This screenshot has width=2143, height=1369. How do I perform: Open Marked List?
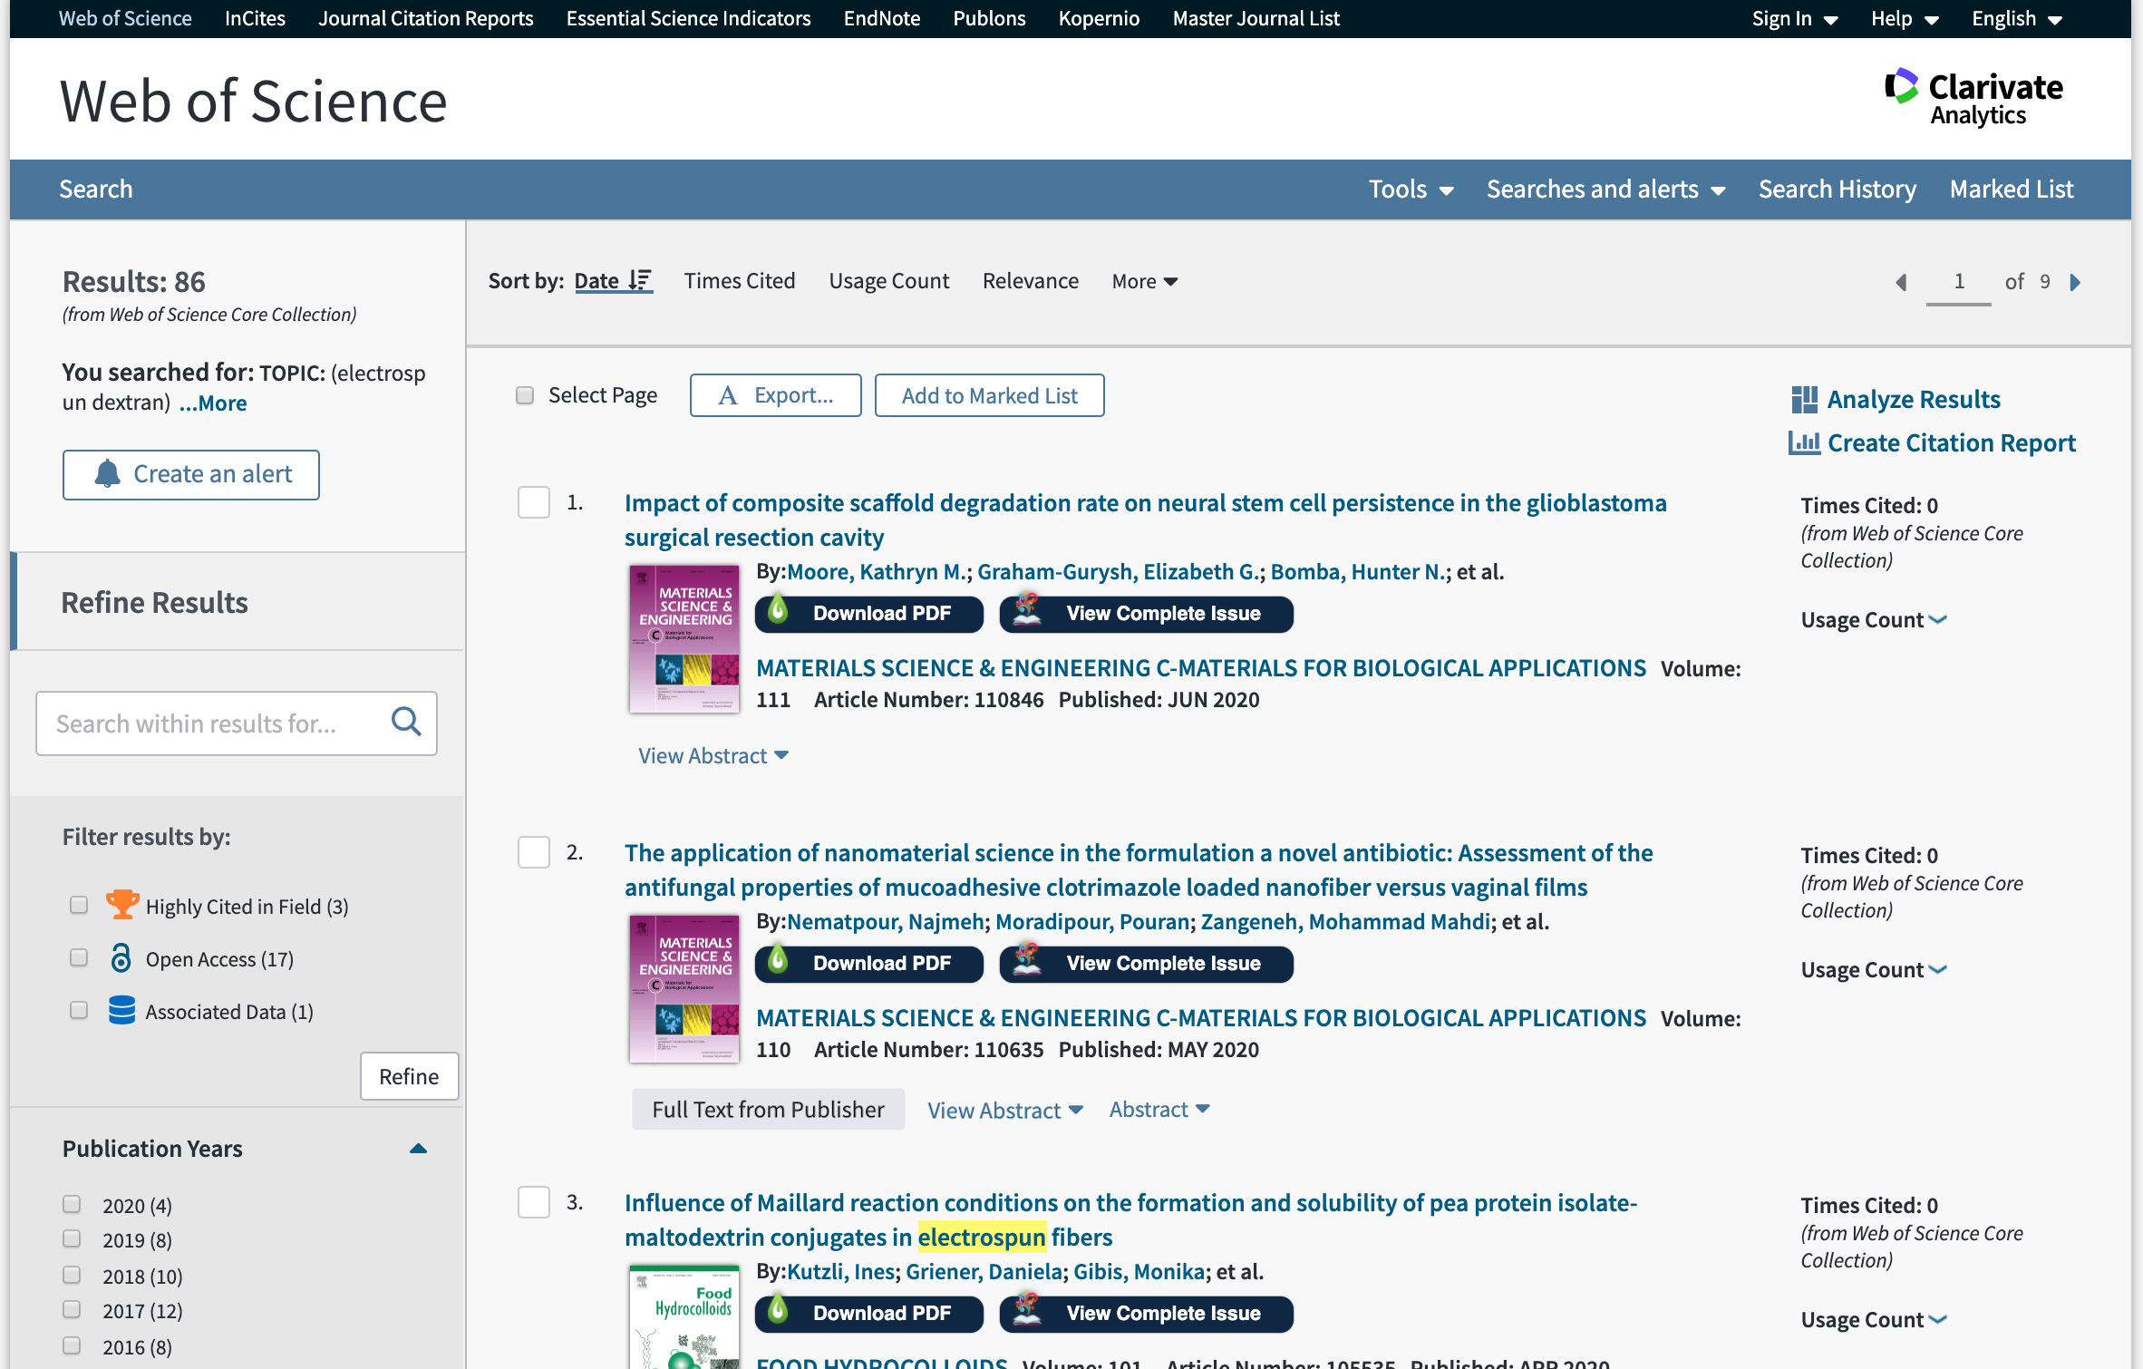(2011, 189)
